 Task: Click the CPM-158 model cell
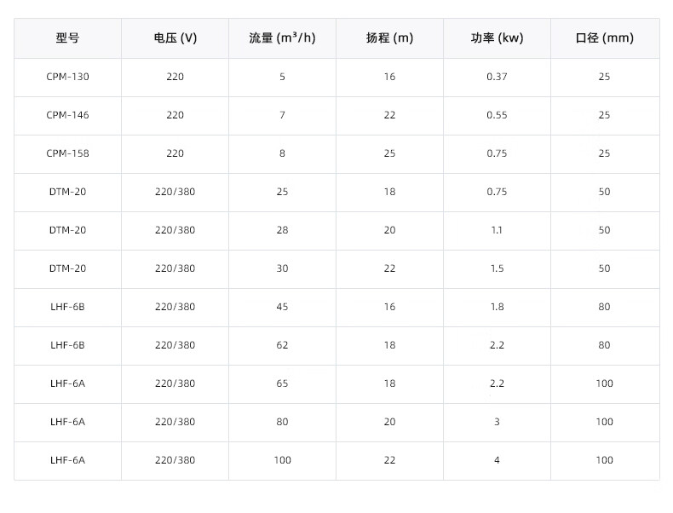pyautogui.click(x=67, y=153)
